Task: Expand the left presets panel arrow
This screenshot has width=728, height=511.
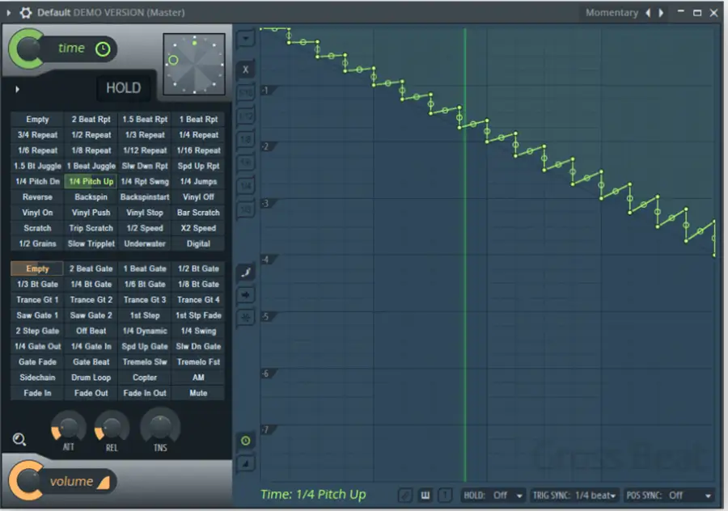Action: pos(15,88)
